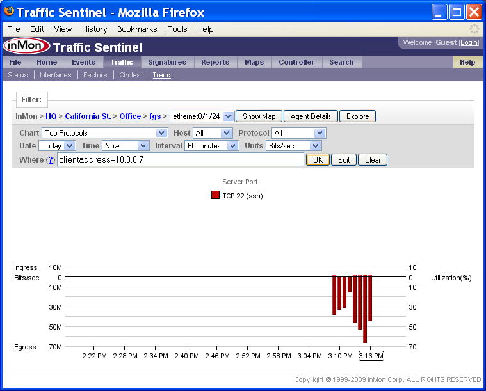Switch to the Signatures tab
This screenshot has width=486, height=391.
point(167,62)
